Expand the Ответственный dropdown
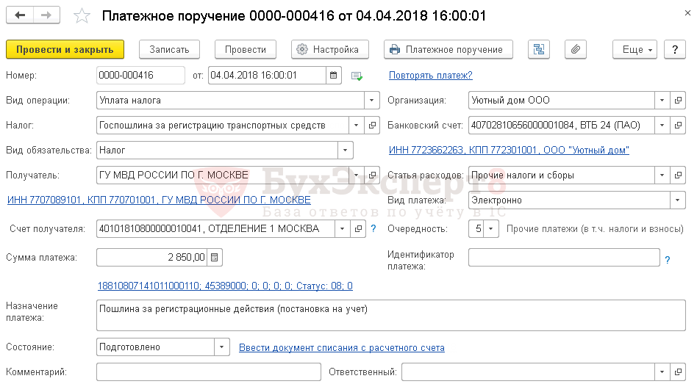697x384 pixels. [662, 372]
